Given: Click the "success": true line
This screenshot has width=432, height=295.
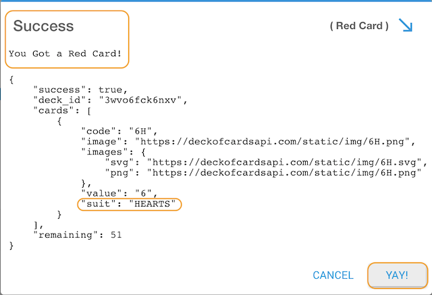Looking at the screenshot, I should pos(80,90).
